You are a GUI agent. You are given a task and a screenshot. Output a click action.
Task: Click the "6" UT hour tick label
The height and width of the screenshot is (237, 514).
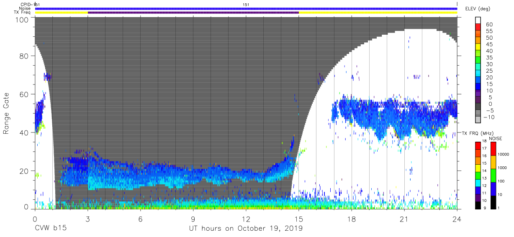tap(141, 219)
